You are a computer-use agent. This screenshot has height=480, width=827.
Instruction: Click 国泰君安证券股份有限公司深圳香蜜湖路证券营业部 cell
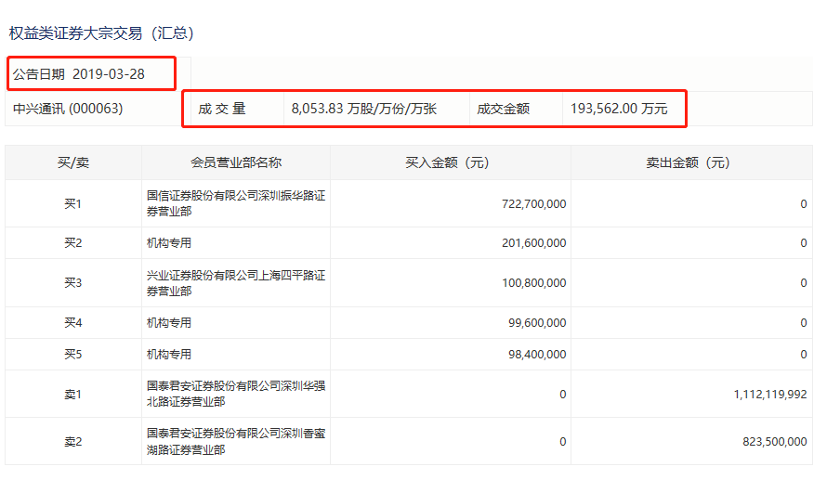pos(236,441)
